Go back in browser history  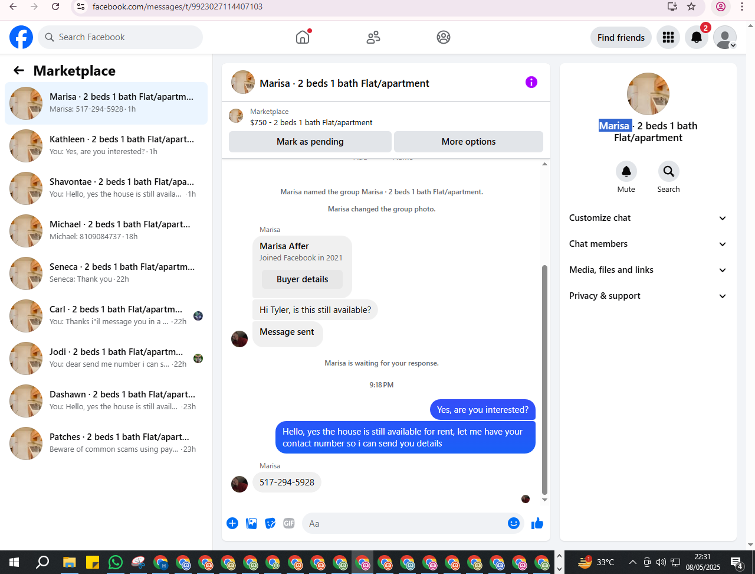[13, 6]
